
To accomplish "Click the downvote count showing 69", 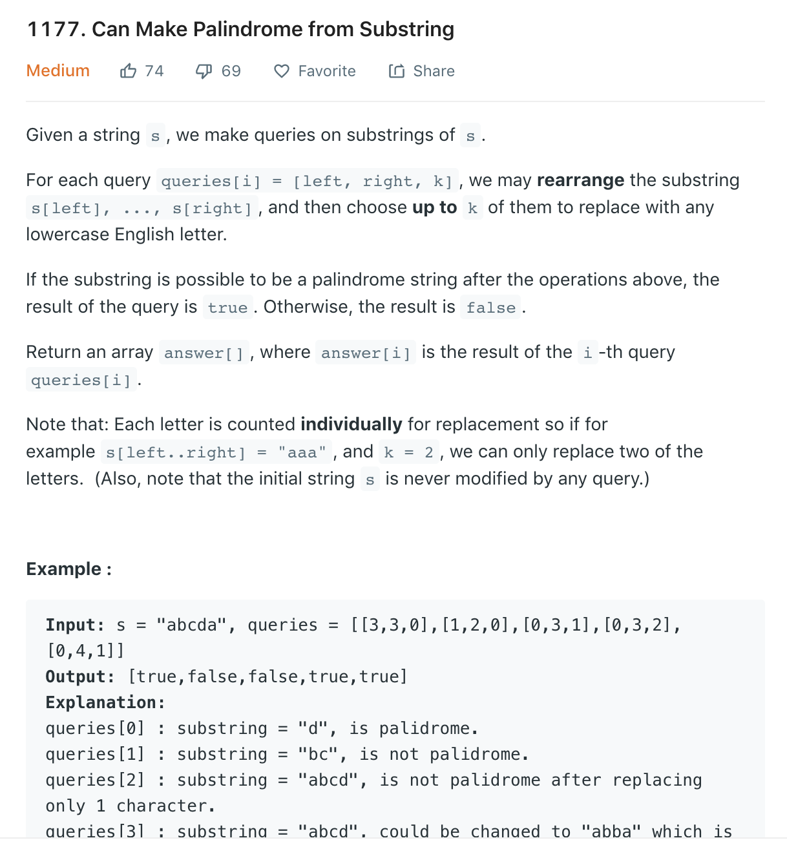I will click(x=230, y=71).
